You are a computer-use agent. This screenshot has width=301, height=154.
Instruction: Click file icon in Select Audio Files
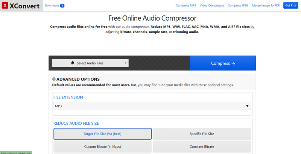point(73,63)
